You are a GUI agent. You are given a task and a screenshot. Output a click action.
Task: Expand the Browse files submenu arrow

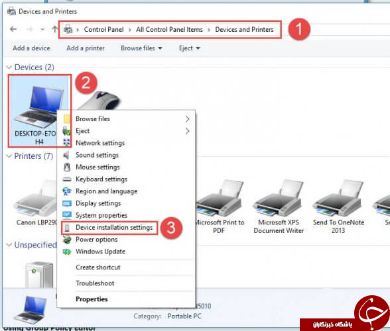(x=187, y=119)
